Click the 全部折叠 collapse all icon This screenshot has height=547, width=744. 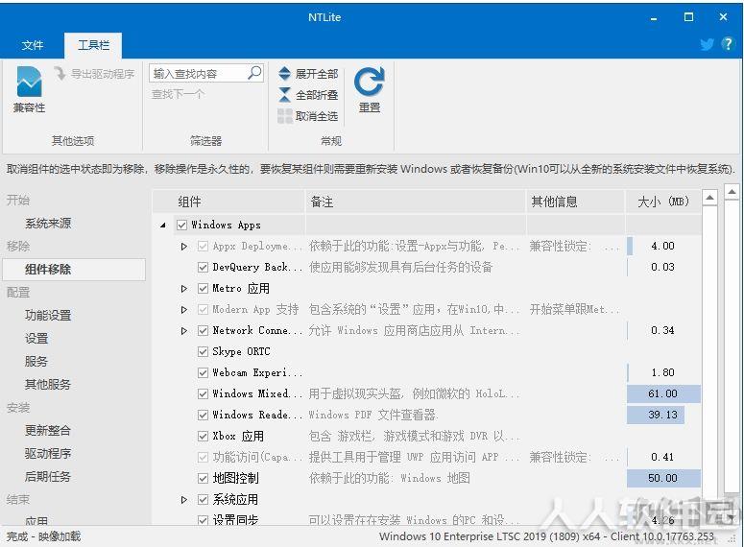click(x=284, y=95)
